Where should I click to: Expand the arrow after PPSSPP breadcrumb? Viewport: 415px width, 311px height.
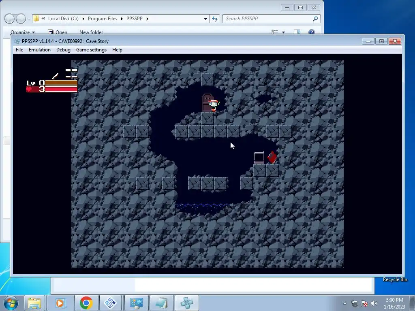147,19
